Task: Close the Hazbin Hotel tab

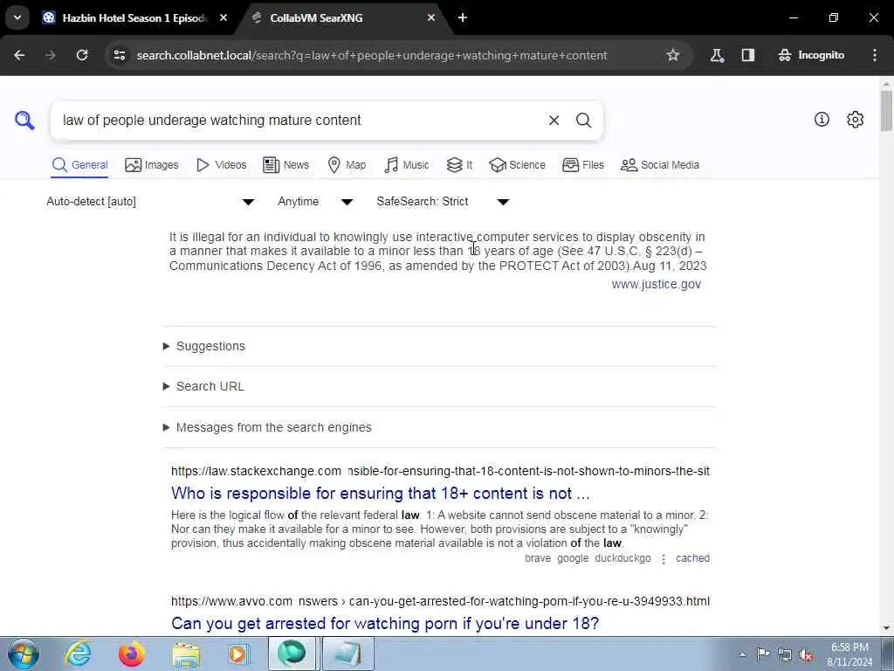Action: click(223, 17)
